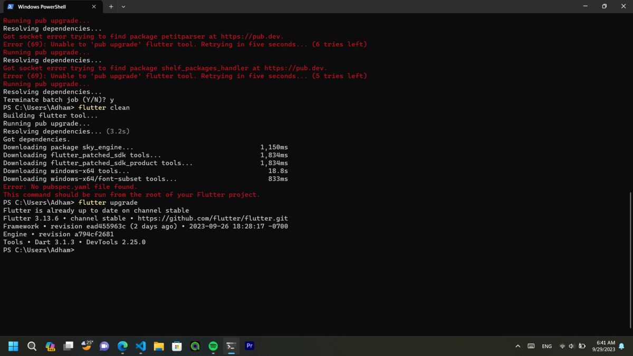This screenshot has width=633, height=356.
Task: Click 'Engine • revision a794cf2681' line
Action: (59, 234)
